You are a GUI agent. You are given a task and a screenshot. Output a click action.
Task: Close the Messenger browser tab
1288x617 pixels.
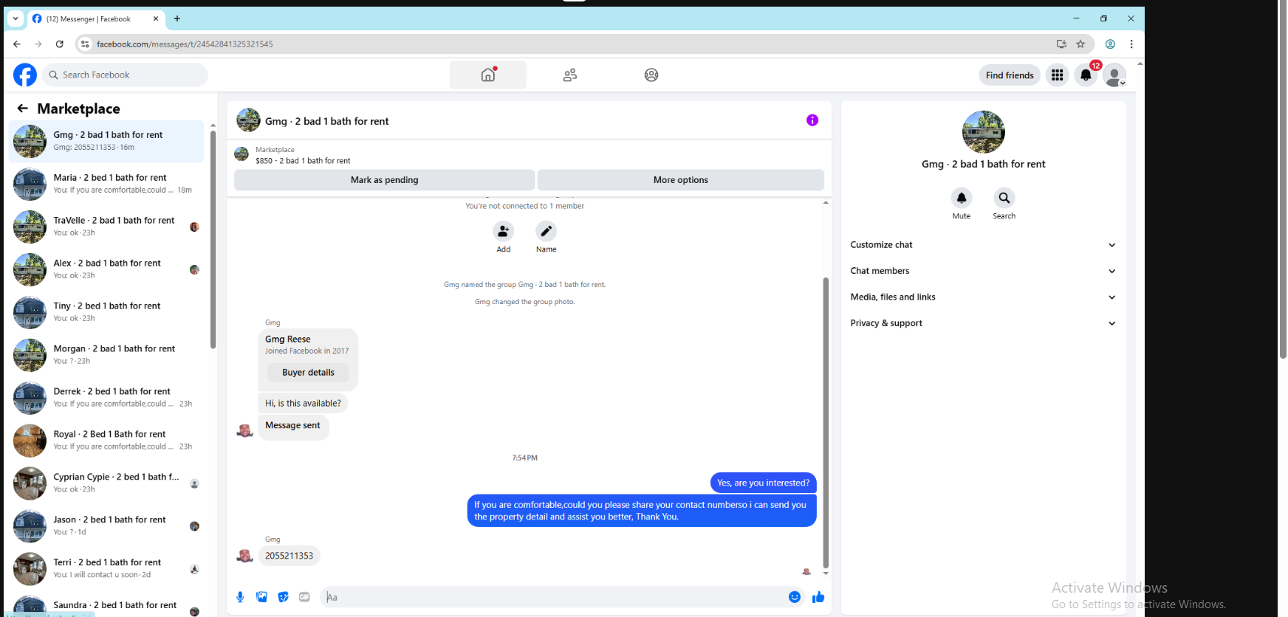(156, 19)
